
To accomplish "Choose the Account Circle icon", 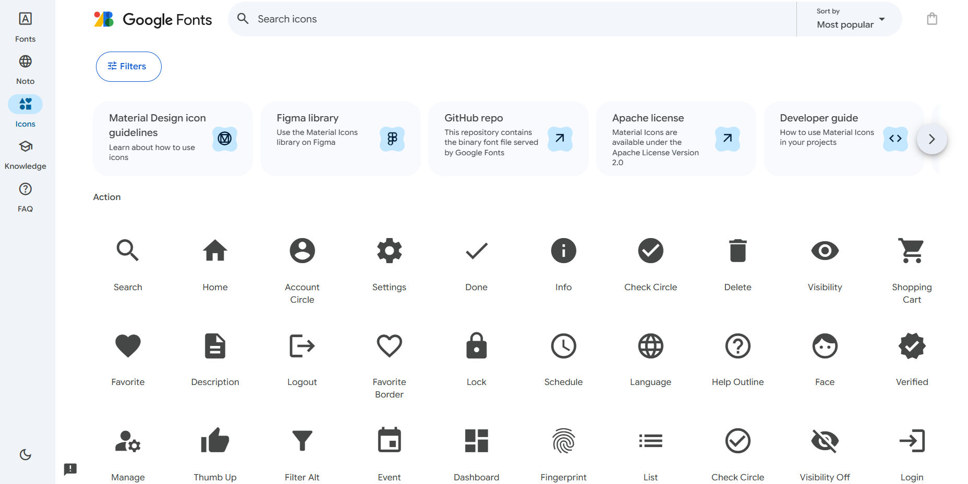I will coord(302,251).
